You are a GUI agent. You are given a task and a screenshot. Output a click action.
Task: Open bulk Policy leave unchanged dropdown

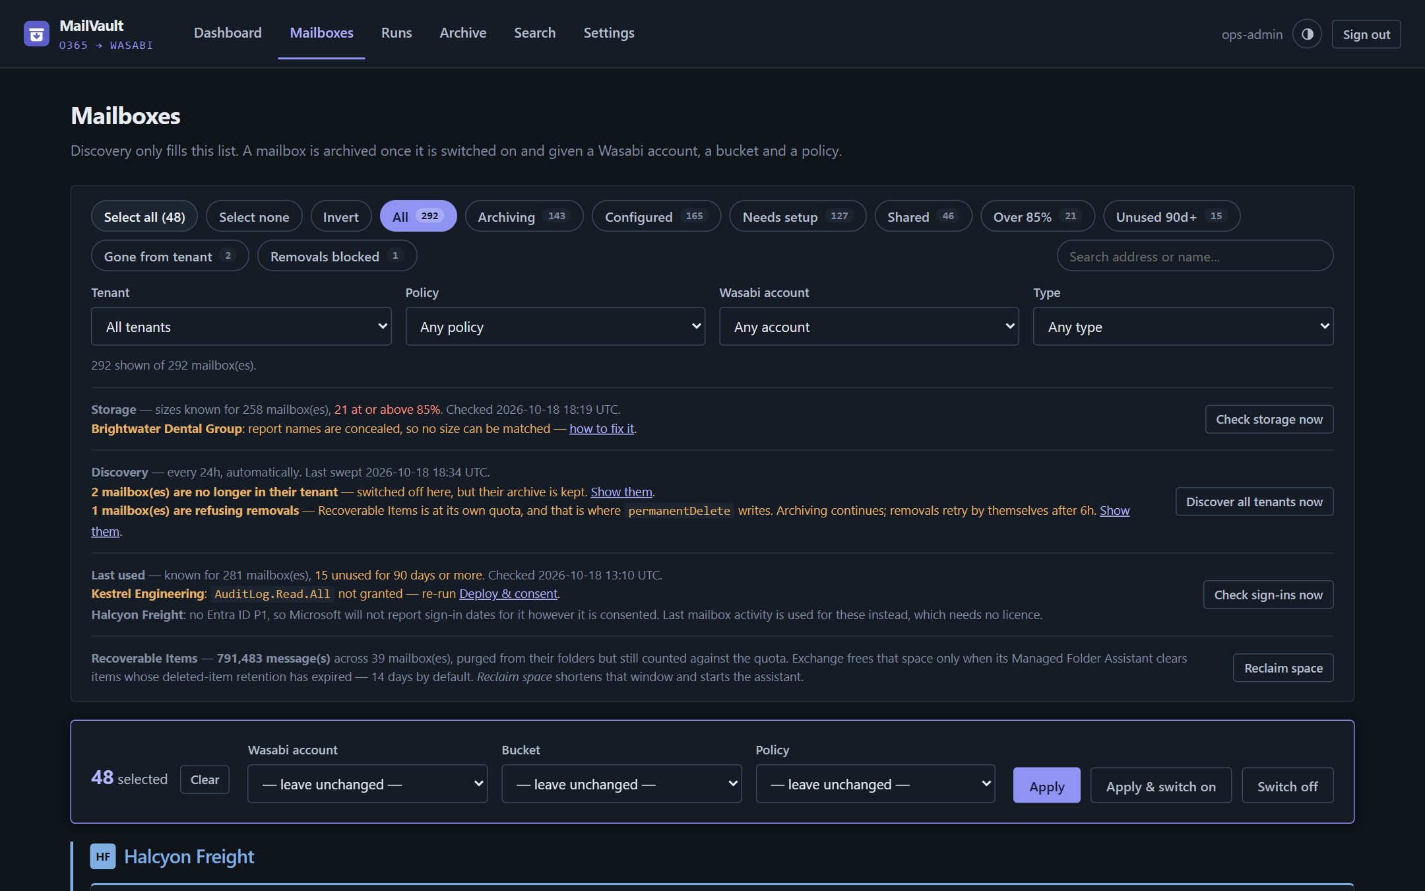pos(875,784)
